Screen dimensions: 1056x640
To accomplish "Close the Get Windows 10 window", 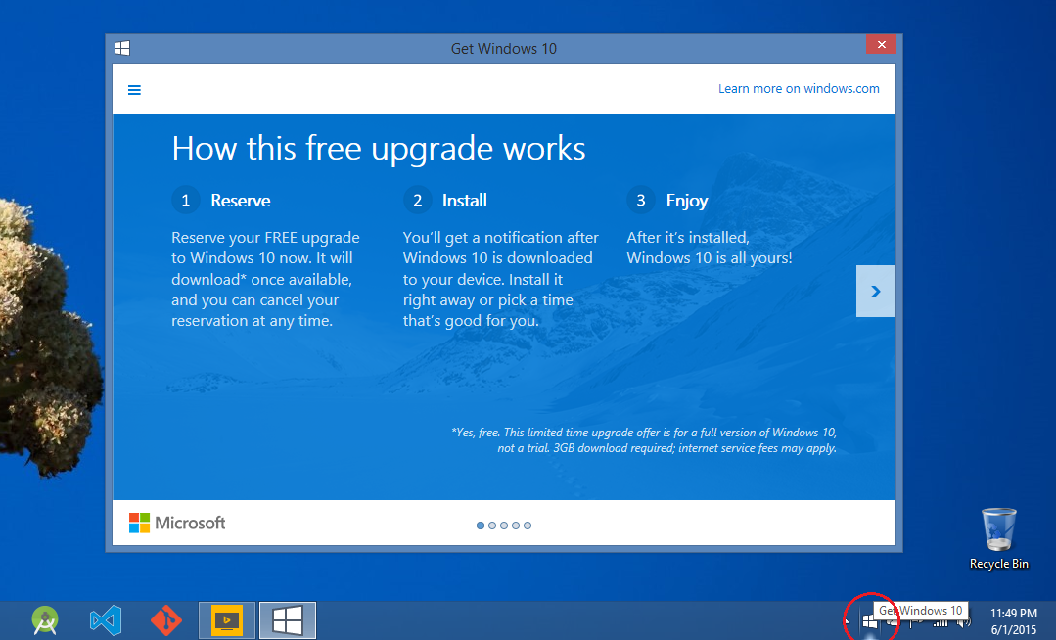I will pos(881,44).
